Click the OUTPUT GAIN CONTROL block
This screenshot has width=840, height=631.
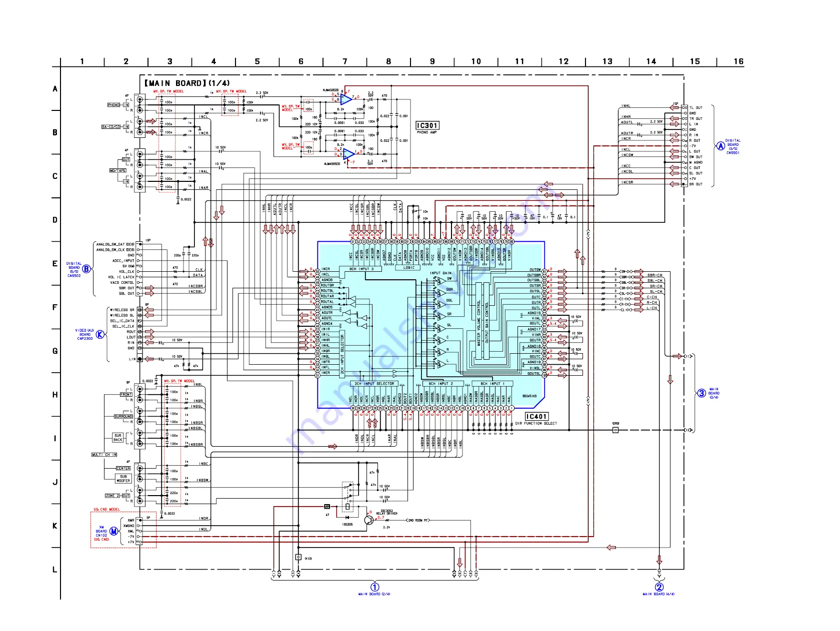tap(486, 321)
